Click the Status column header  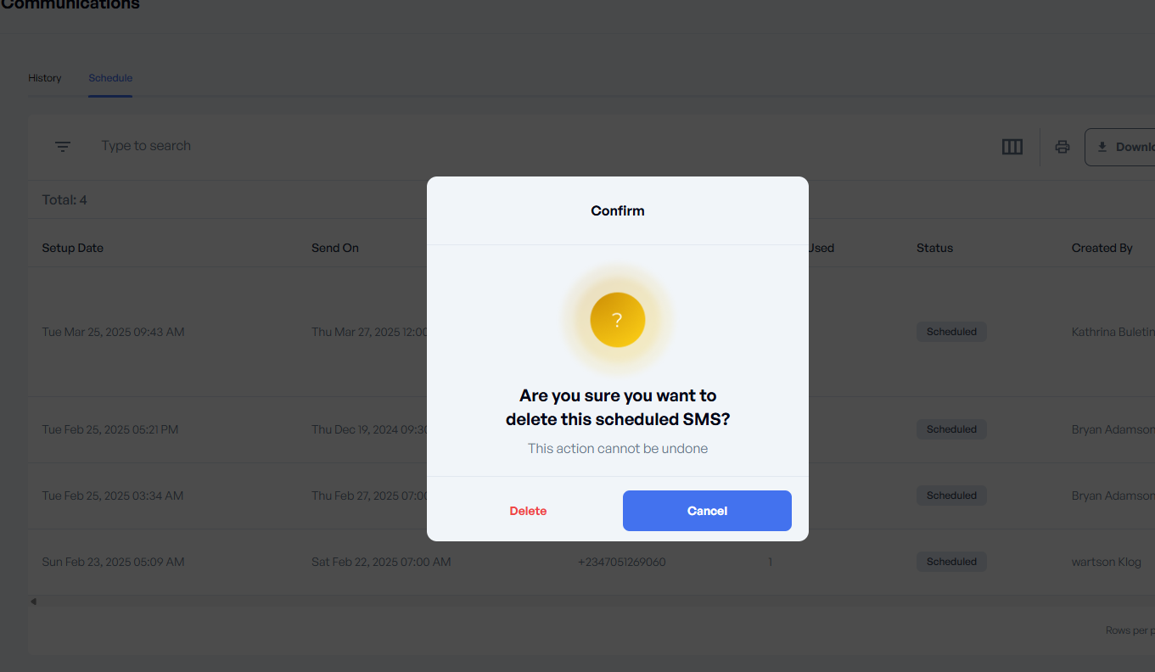click(x=934, y=248)
